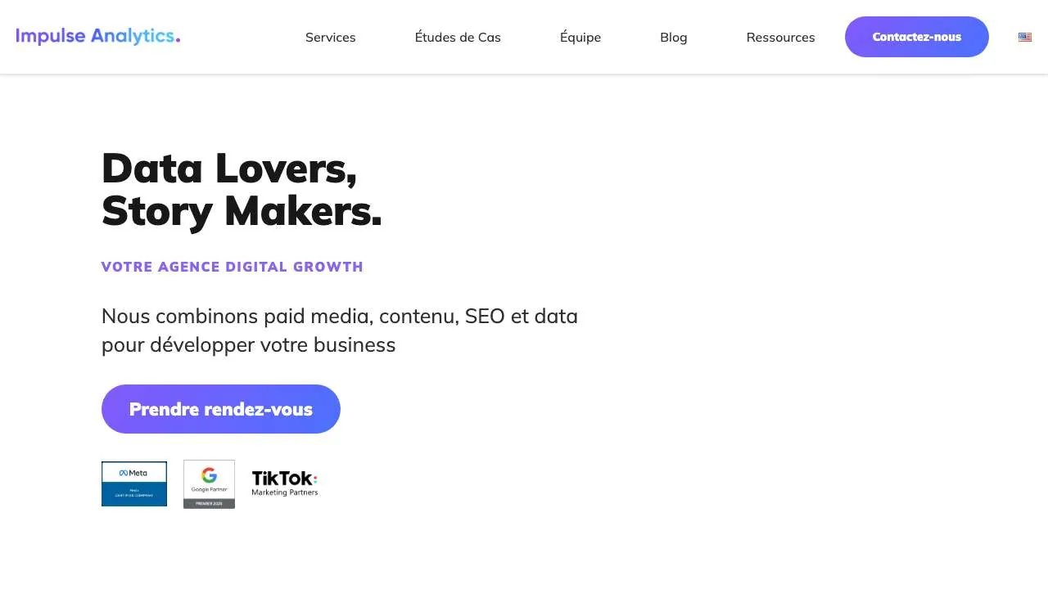Open the Google Partner Premier badge
Image resolution: width=1048 pixels, height=589 pixels.
tap(209, 484)
